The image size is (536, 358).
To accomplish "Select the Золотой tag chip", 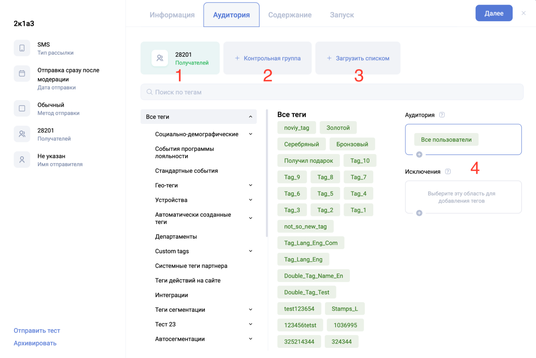I will (338, 128).
